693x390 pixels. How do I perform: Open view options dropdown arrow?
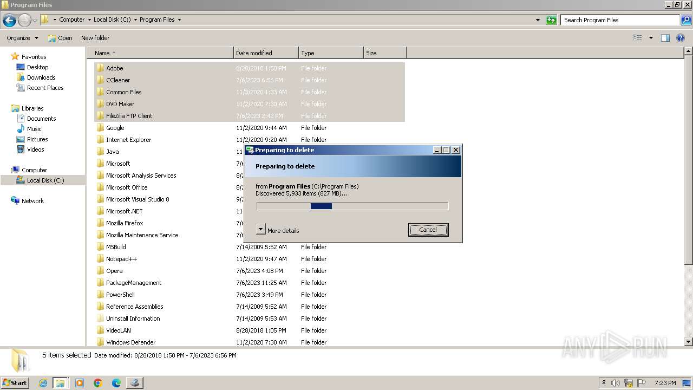point(651,38)
